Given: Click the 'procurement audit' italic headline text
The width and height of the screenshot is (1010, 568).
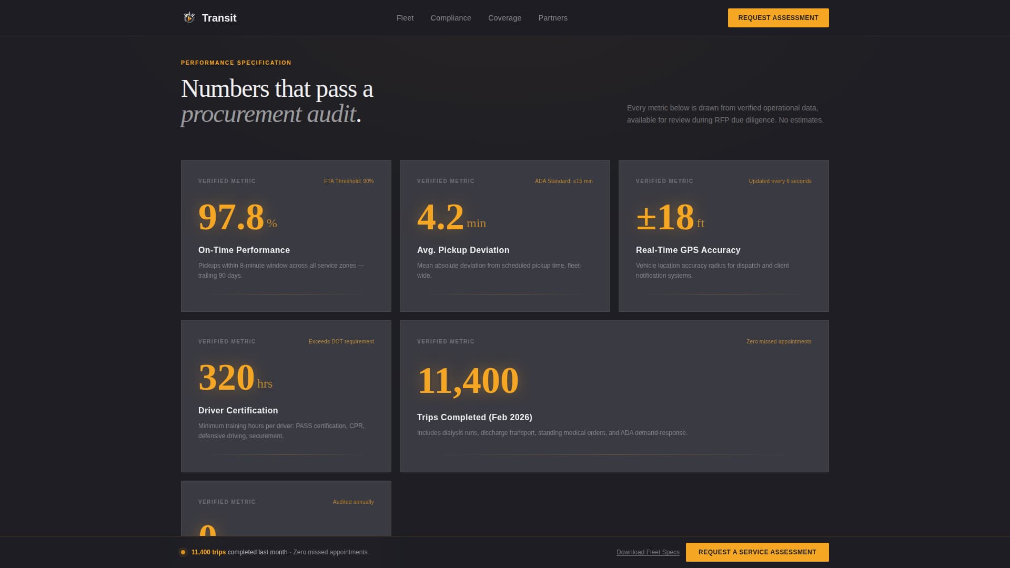Looking at the screenshot, I should point(269,114).
